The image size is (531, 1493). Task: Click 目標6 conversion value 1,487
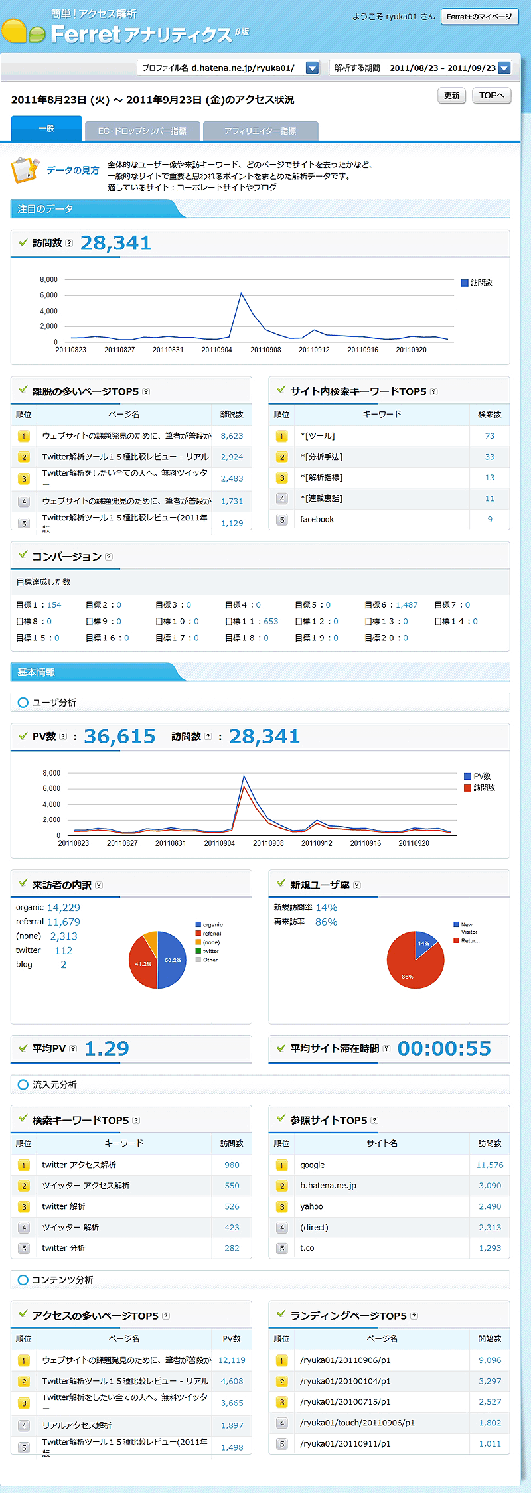coord(406,604)
